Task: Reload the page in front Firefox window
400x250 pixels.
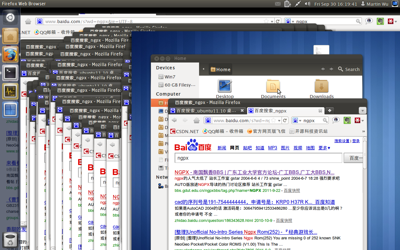Action: pyautogui.click(x=285, y=120)
